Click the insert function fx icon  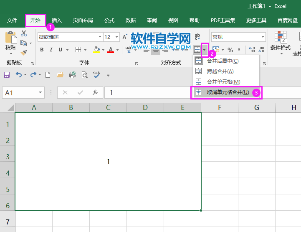click(95, 93)
